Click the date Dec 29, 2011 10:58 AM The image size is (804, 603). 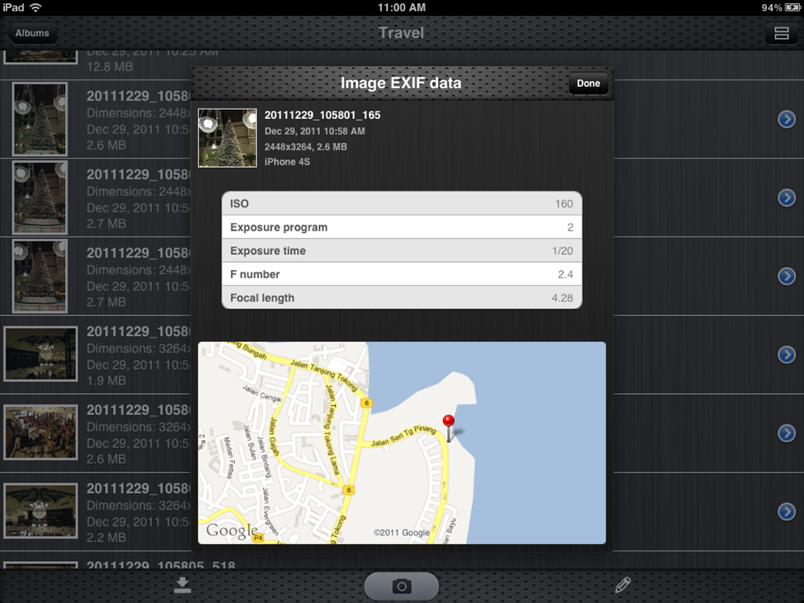click(315, 131)
